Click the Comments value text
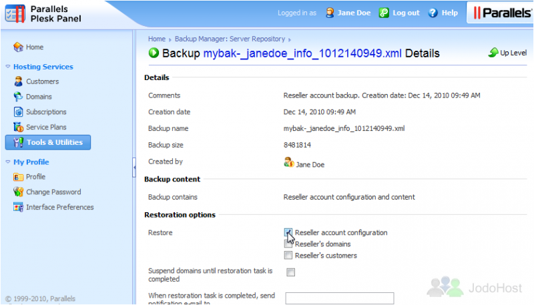The width and height of the screenshot is (534, 305). coord(382,95)
